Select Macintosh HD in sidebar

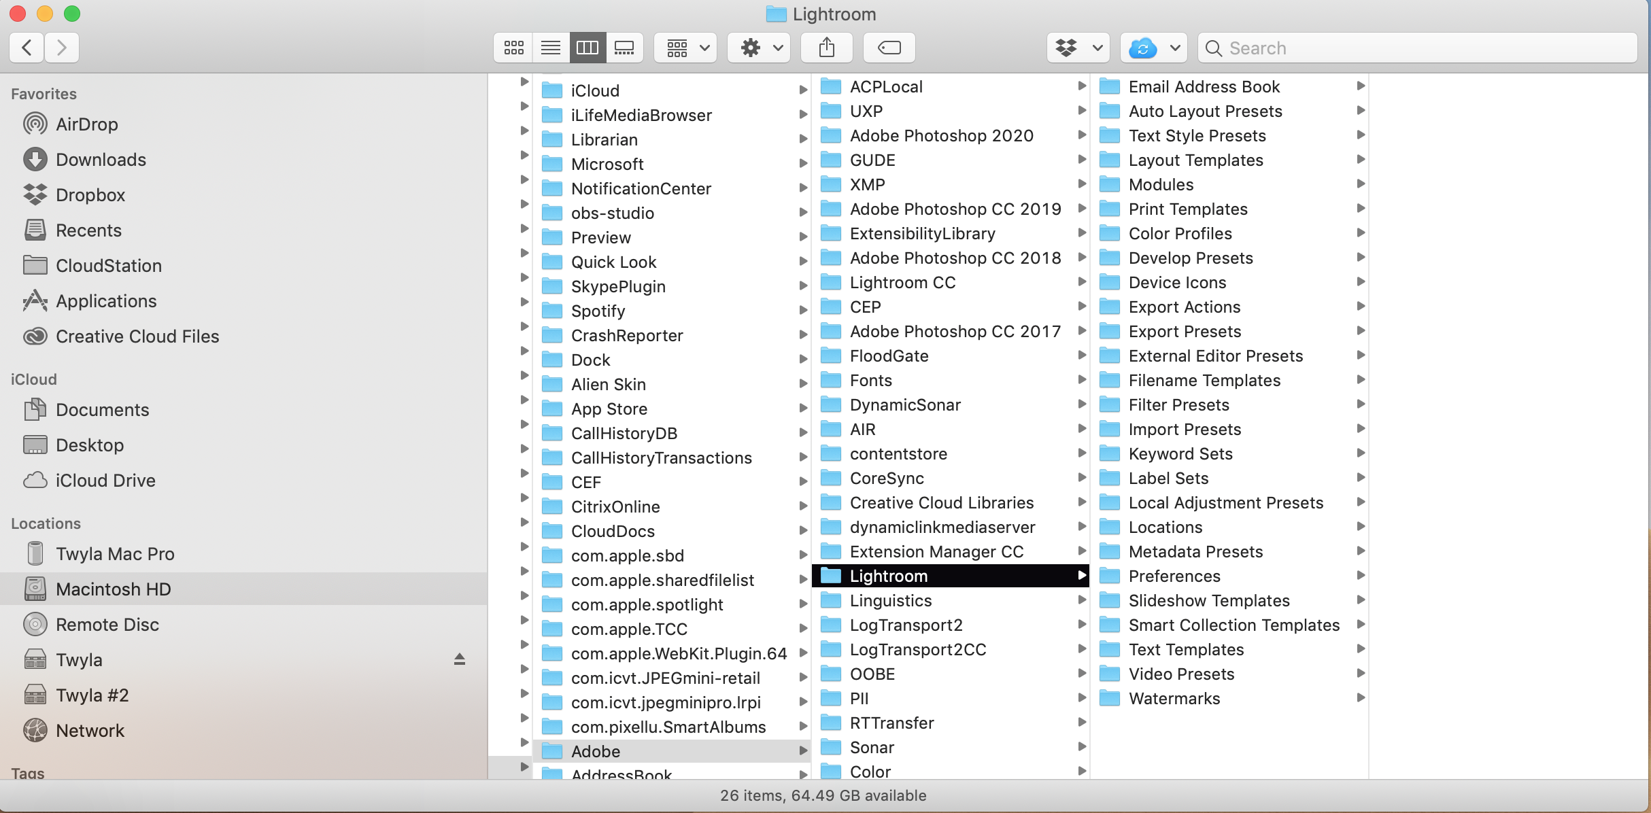click(x=243, y=589)
